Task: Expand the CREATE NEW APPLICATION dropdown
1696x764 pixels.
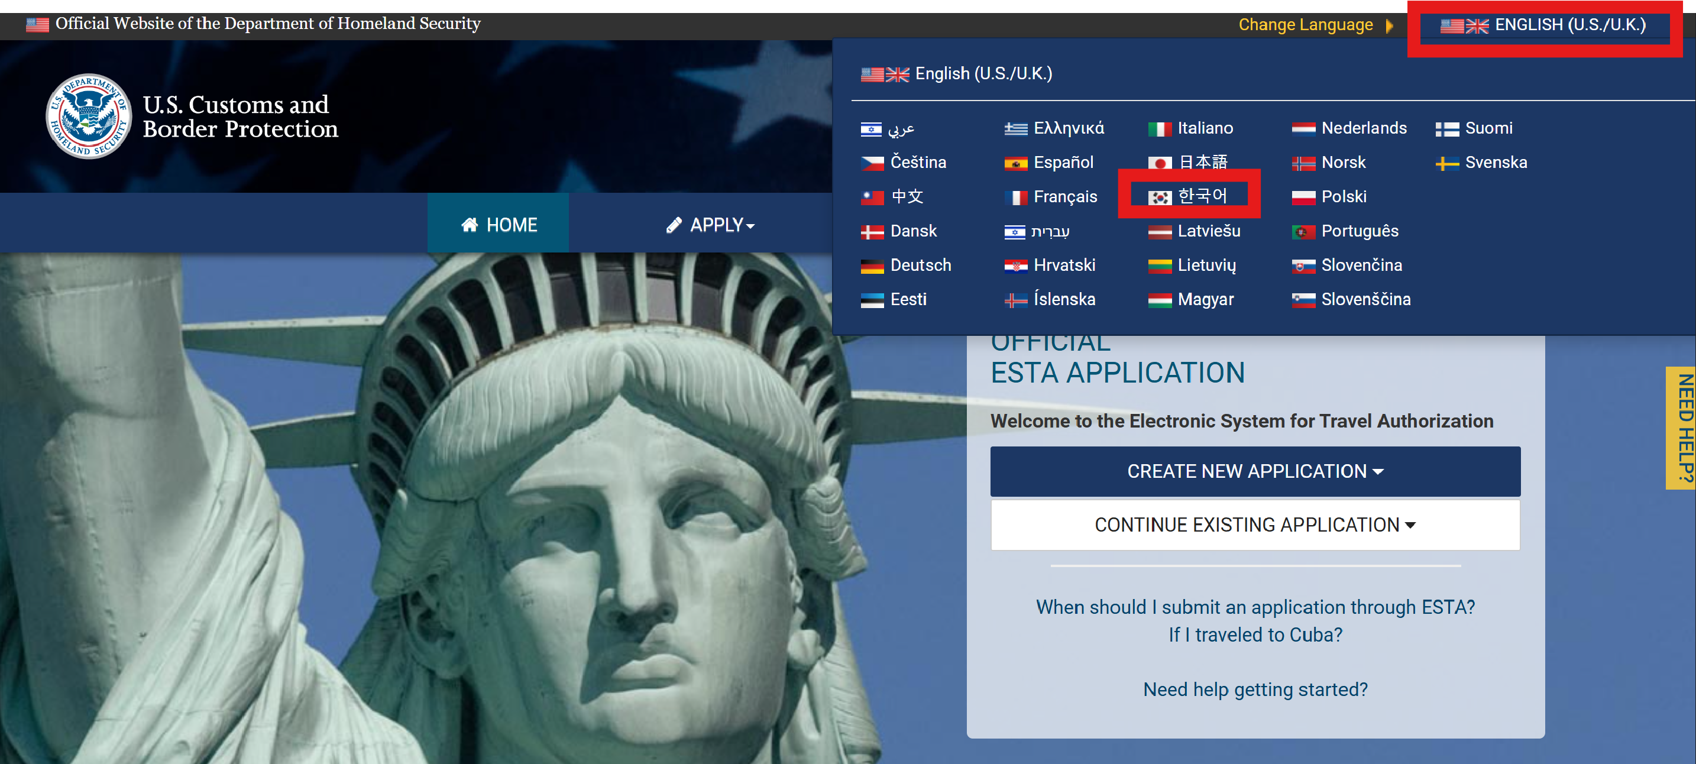Action: click(x=1254, y=471)
